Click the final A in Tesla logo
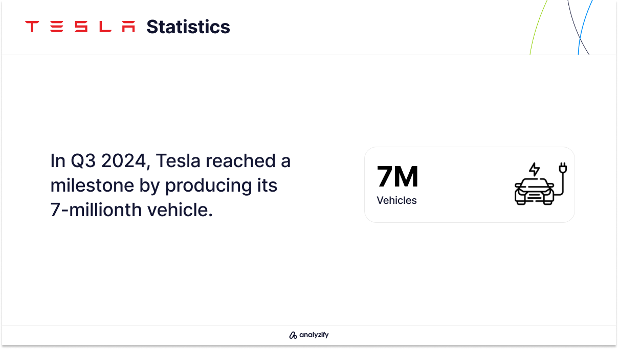 click(x=129, y=27)
